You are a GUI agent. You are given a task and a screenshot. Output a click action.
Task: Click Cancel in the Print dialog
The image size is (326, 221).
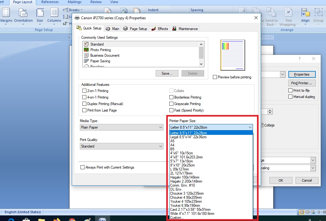coord(307,180)
